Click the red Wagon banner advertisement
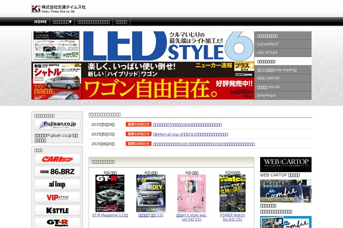This screenshot has width=343, height=228. point(142,81)
